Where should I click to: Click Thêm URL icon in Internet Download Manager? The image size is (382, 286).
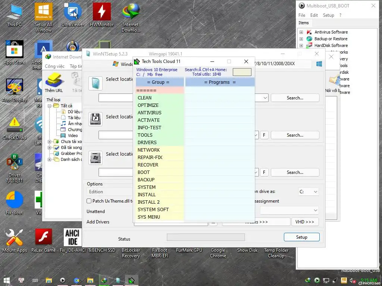click(x=54, y=83)
